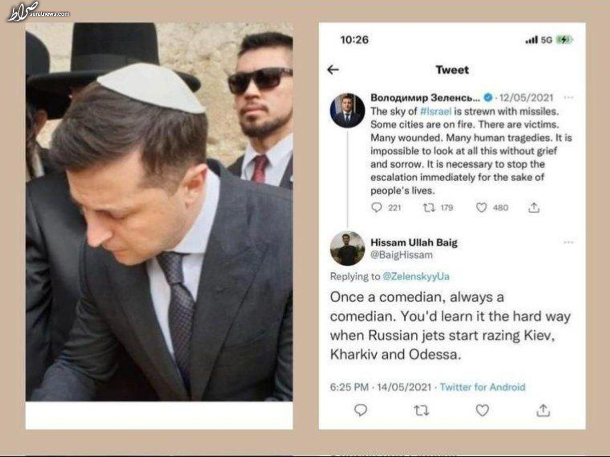The image size is (610, 457).
Task: Click share icon below Hissam's tweet
Action: coord(543,410)
